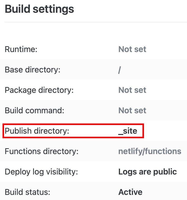Viewport: 187px width, 200px height.
Task: Select the Package directory 'Not set' value
Action: 132,90
